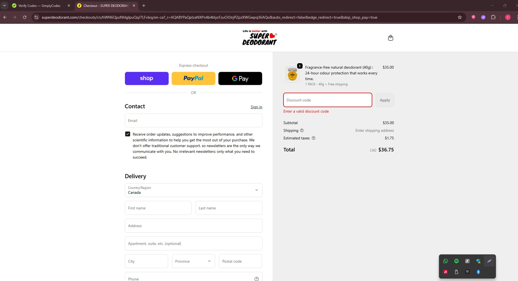Click the Subtotal $35.00 value
Viewport: 518px width, 281px height.
[388, 123]
